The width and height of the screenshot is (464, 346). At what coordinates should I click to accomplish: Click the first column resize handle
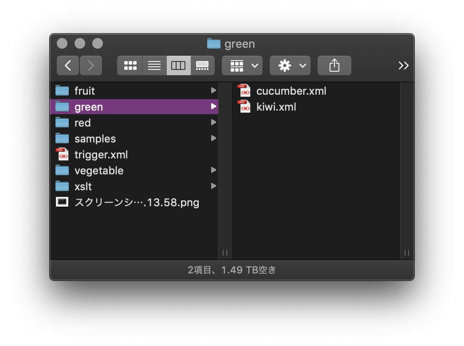[x=225, y=253]
